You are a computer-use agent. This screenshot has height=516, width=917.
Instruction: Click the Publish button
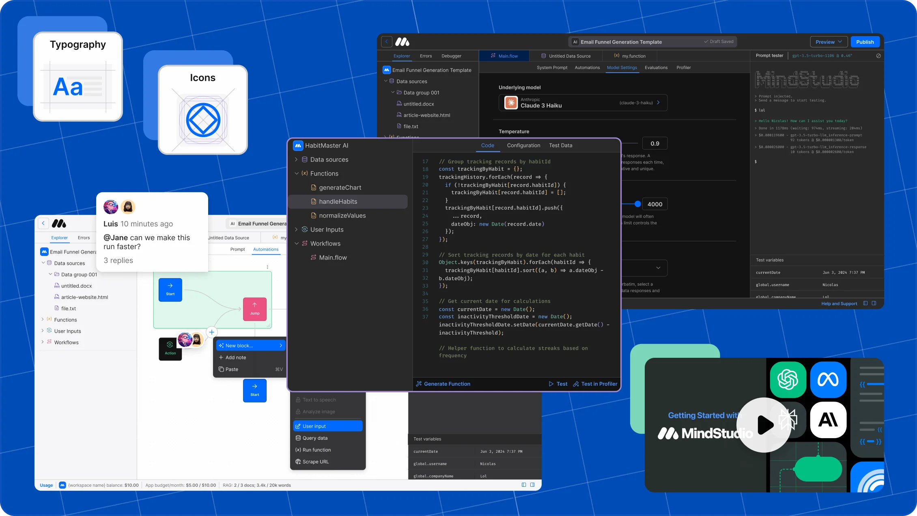pos(865,41)
